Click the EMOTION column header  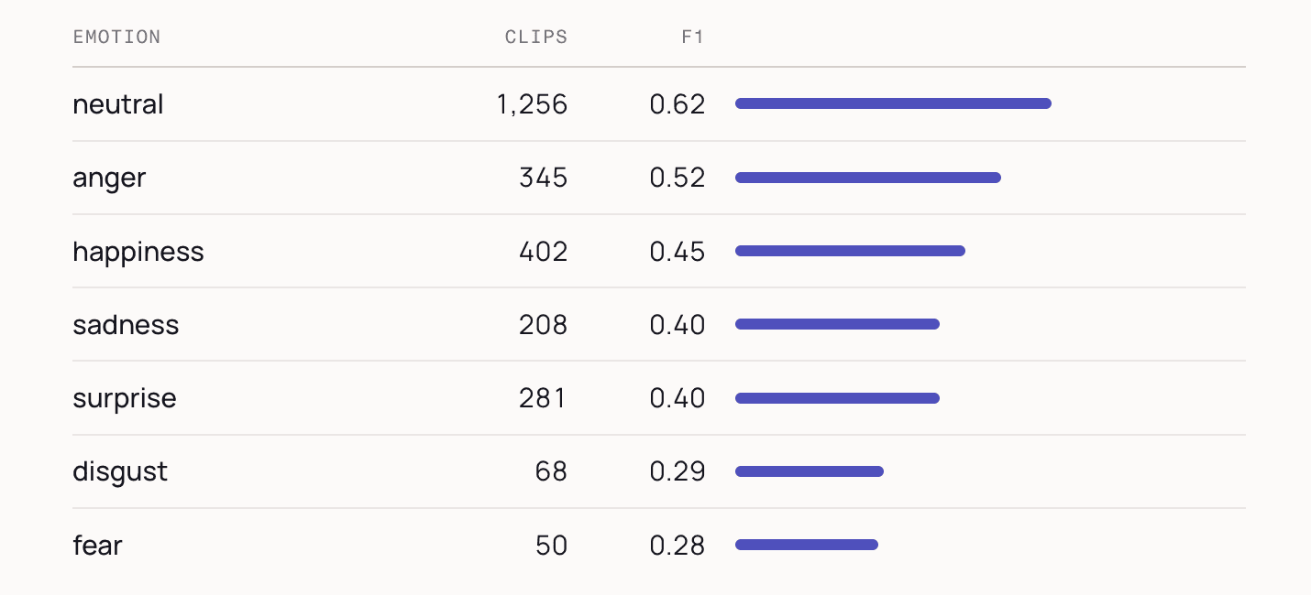coord(116,38)
